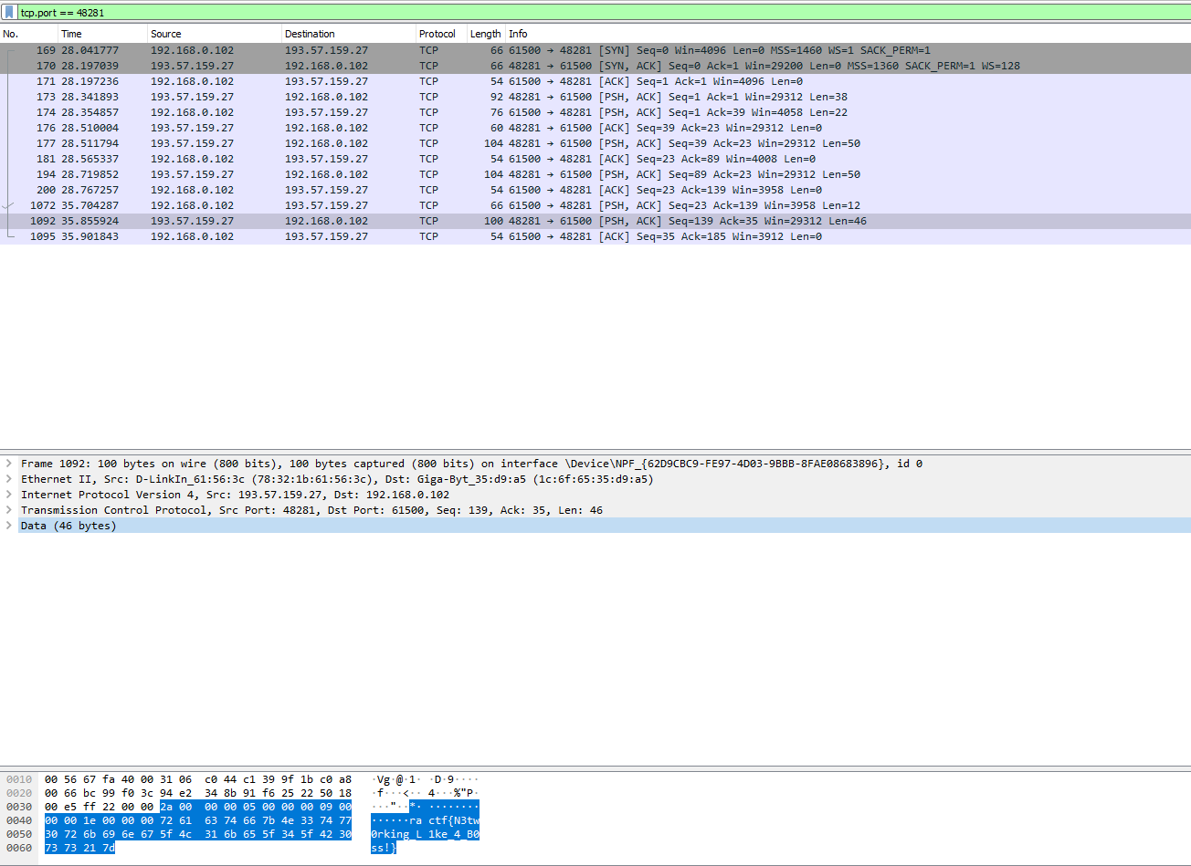Expand the Data (46 bytes) row
This screenshot has width=1191, height=866.
(9, 526)
